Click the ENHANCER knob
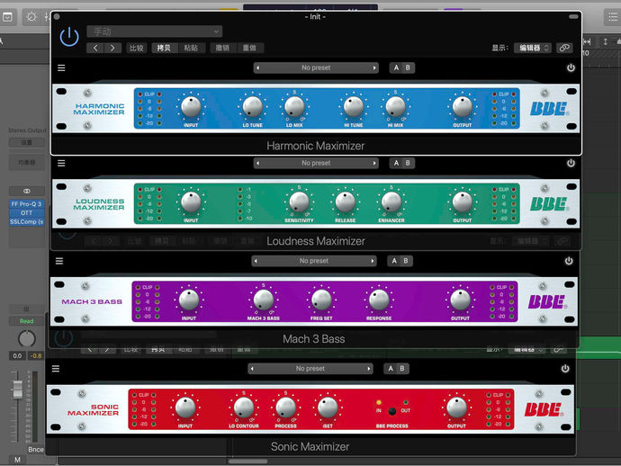Image resolution: width=621 pixels, height=466 pixels. tap(391, 202)
